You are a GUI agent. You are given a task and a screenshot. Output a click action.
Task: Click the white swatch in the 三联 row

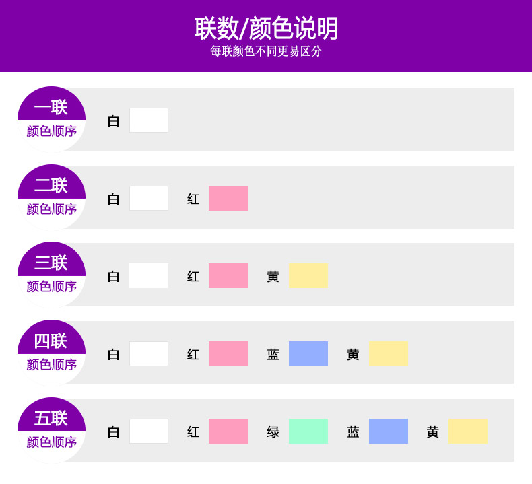pyautogui.click(x=149, y=276)
